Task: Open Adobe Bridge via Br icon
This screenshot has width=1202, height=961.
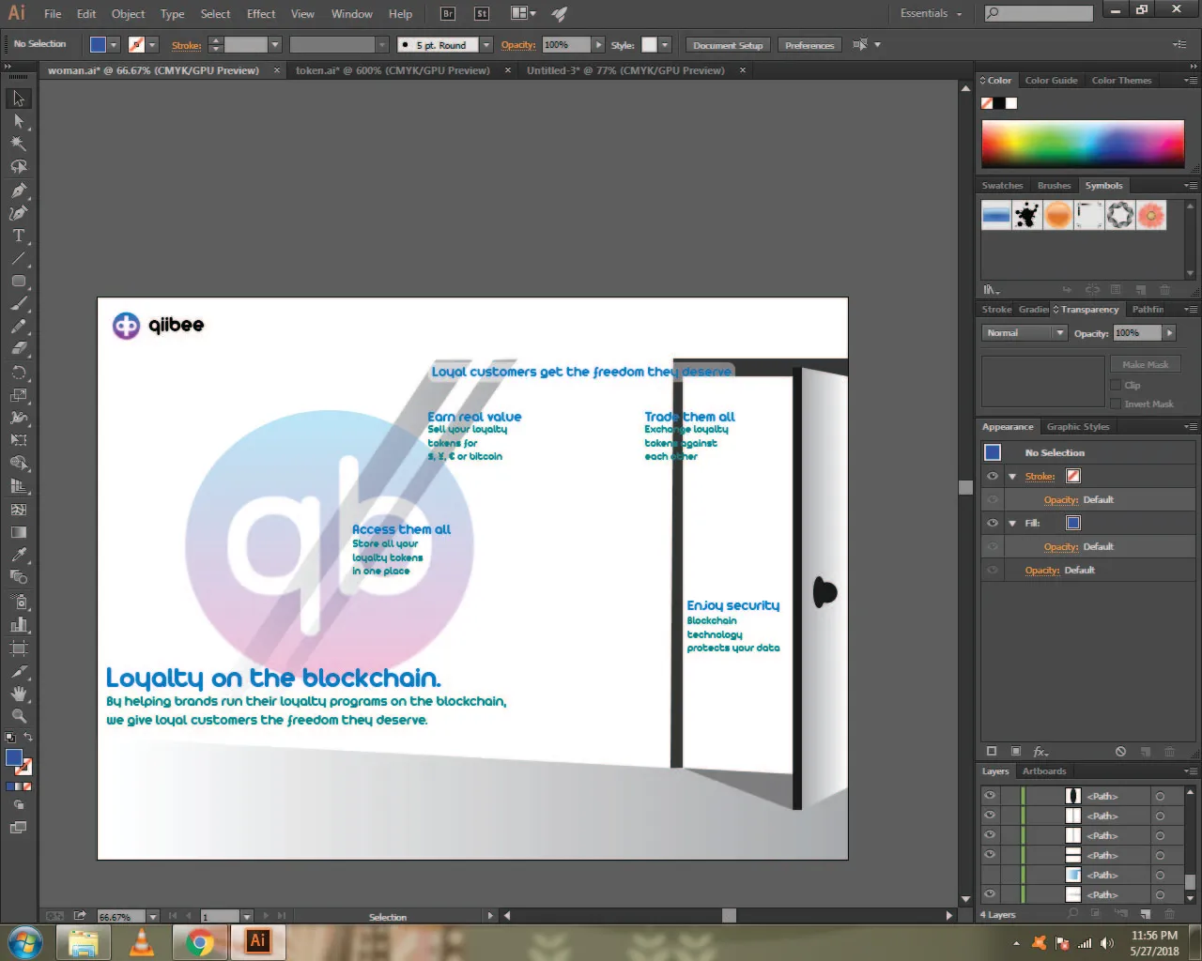Action: (448, 13)
